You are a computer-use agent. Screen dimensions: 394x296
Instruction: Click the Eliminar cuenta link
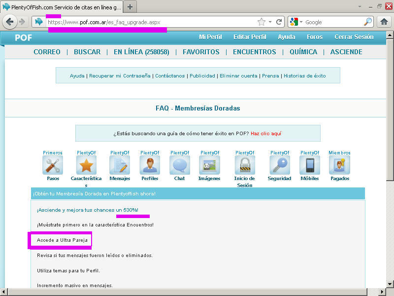coord(238,76)
